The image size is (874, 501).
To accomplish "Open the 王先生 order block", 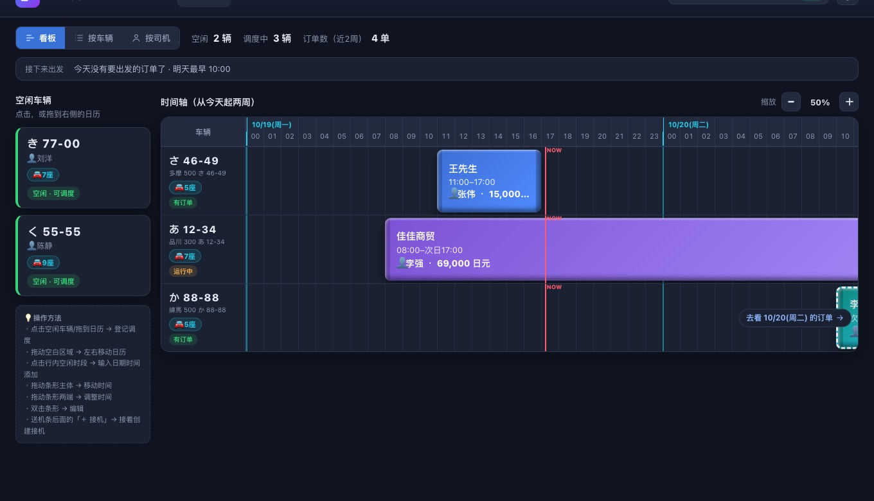I will point(489,181).
